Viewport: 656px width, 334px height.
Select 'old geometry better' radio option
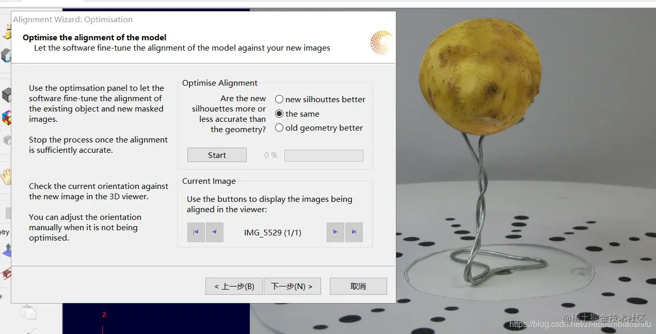point(319,128)
